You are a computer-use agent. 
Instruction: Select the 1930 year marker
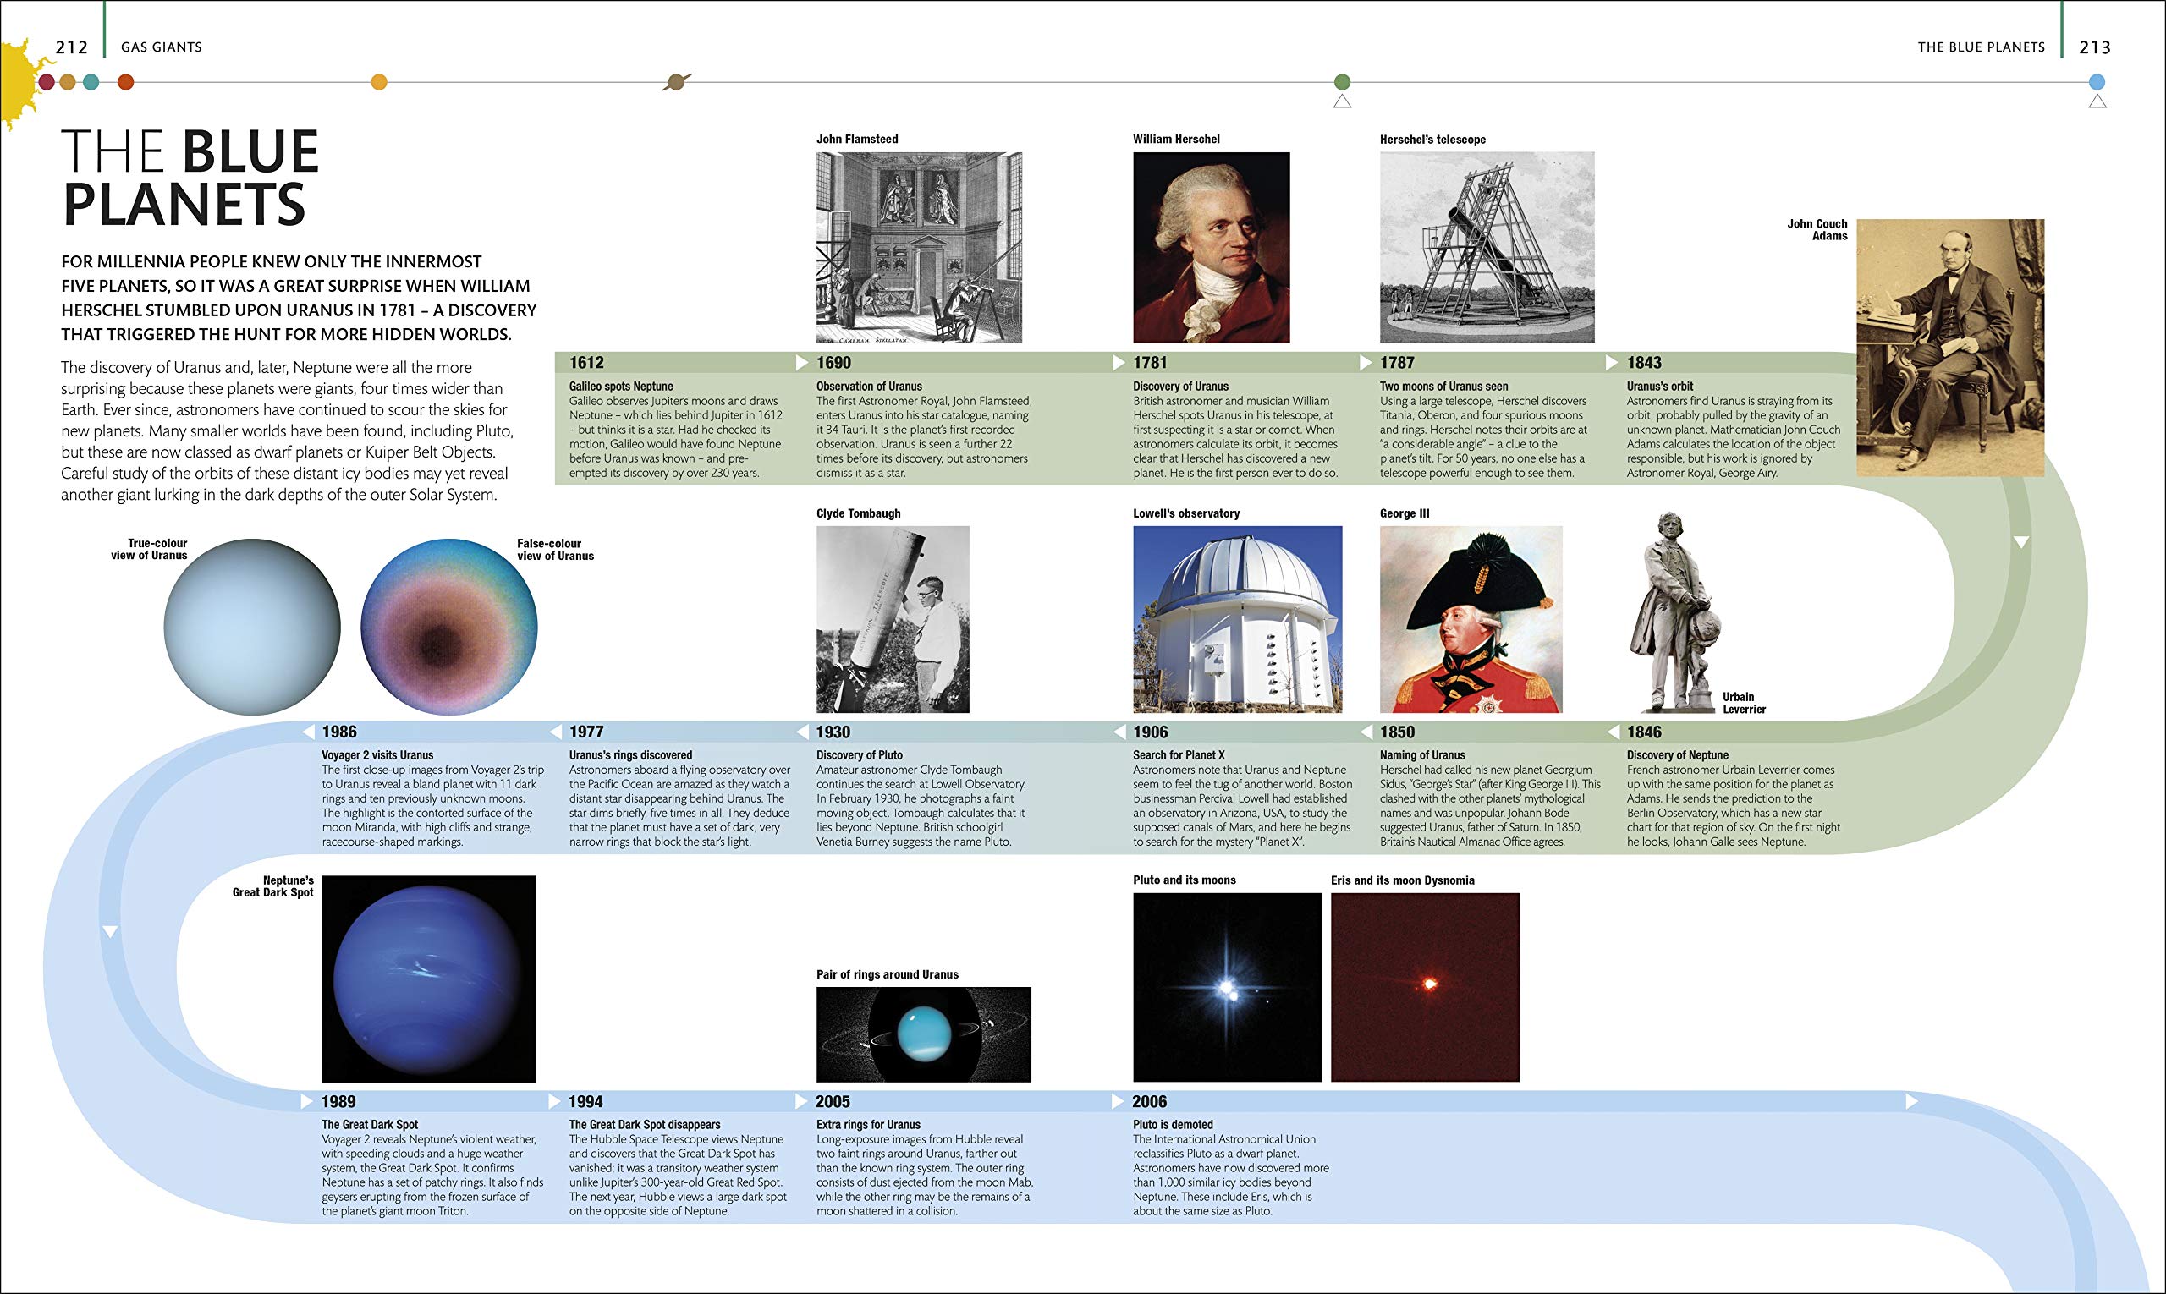tap(833, 732)
